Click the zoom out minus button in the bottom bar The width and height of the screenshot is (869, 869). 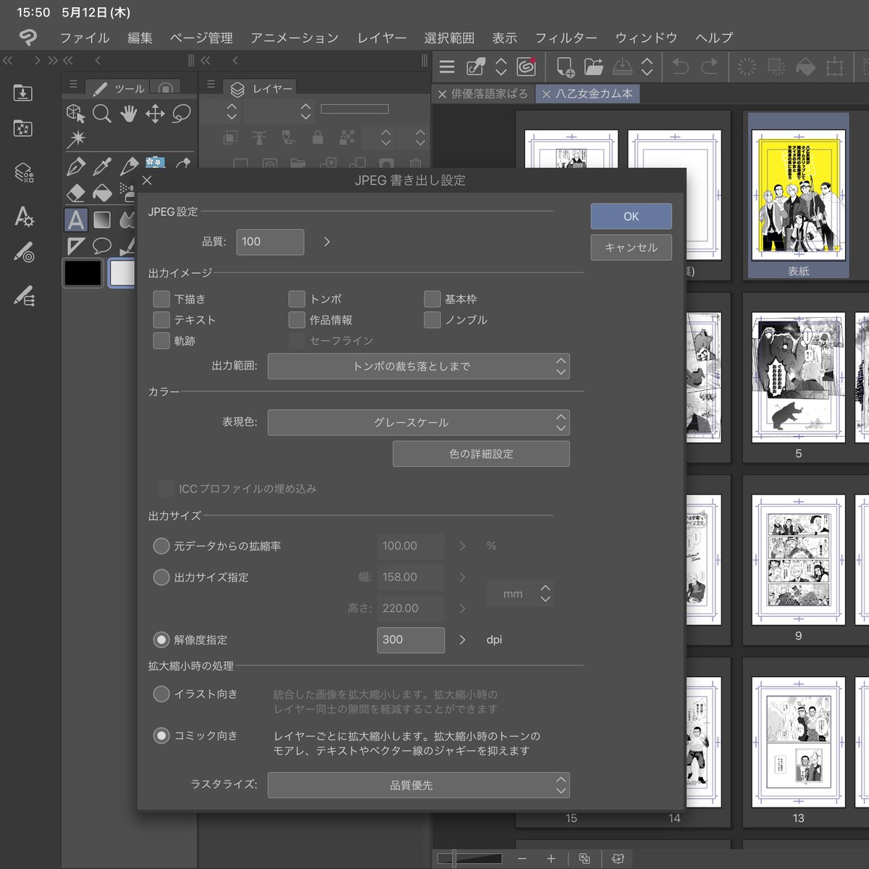click(x=522, y=859)
